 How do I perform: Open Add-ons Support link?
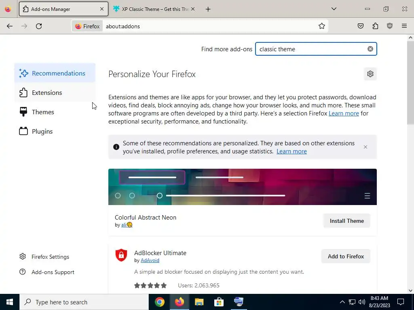coord(47,272)
